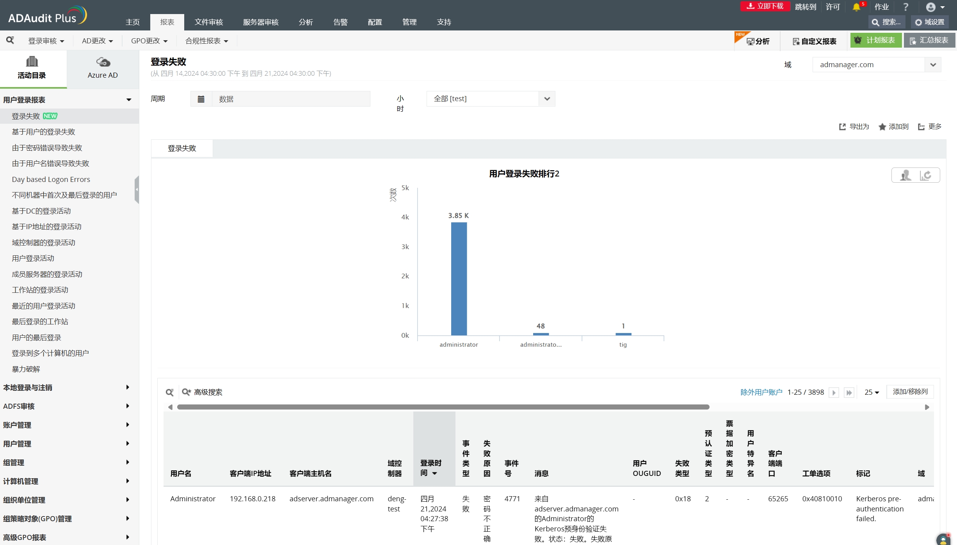The image size is (957, 545).
Task: Go to next page arrow
Action: [834, 393]
